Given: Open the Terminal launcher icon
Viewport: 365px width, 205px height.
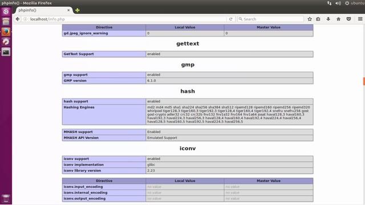Looking at the screenshot, I should point(6,52).
